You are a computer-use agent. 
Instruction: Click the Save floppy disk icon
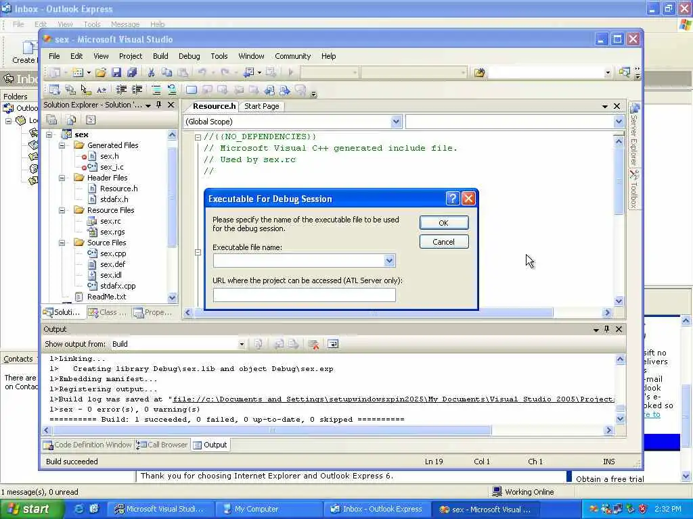(x=116, y=72)
